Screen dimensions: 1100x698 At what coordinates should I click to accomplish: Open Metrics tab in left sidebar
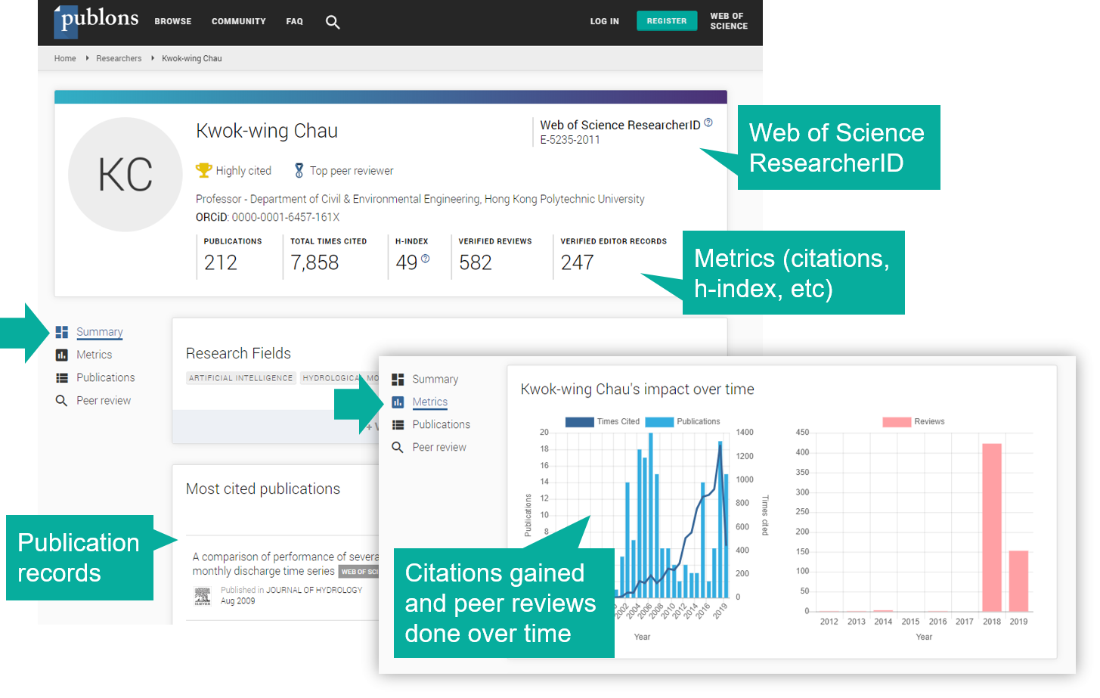94,355
